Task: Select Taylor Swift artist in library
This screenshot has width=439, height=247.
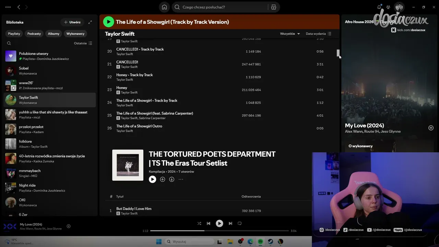Action: 50,100
